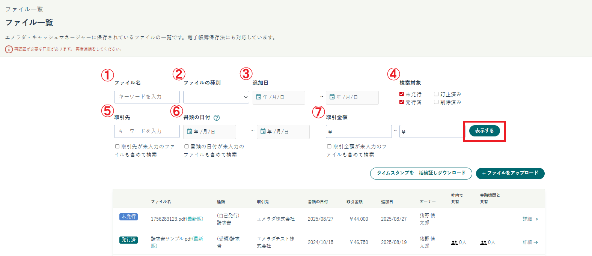Click the オーナー column header
This screenshot has width=592, height=256.
tap(428, 202)
